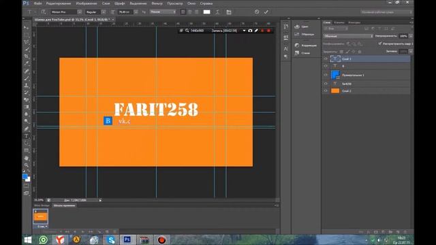Uncheck the propagate frame 1 checkbox
The width and height of the screenshot is (436, 245).
click(x=380, y=44)
